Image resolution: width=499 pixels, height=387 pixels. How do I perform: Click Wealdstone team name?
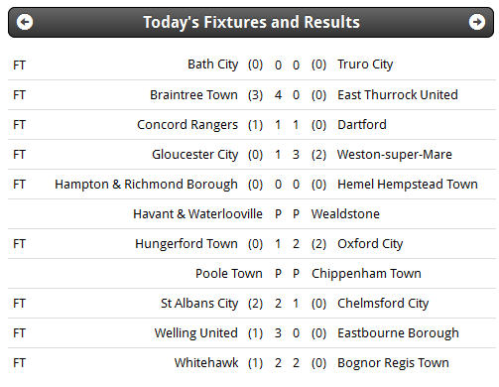pos(345,214)
